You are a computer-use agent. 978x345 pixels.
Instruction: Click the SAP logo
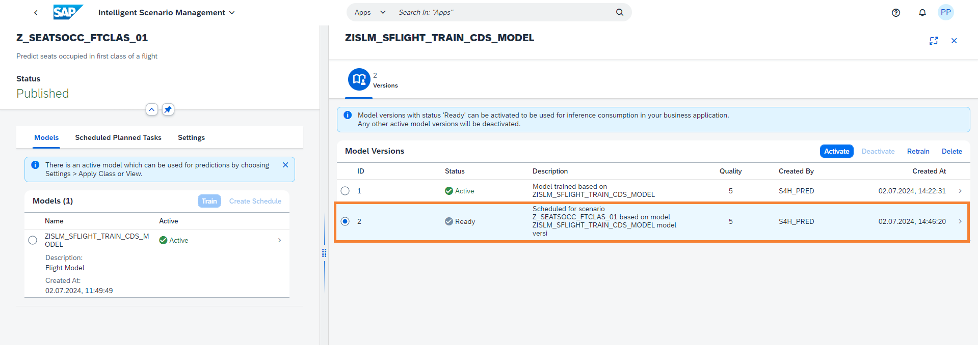(67, 12)
